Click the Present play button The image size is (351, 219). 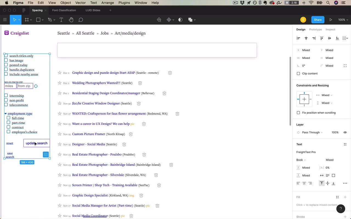click(x=331, y=20)
